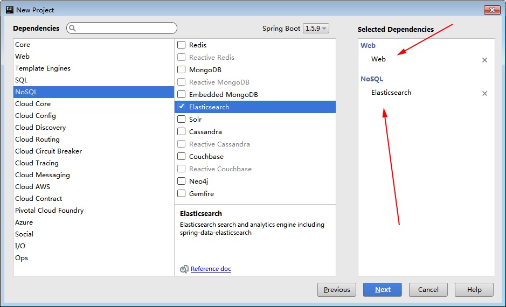Tick the MongoDB checkbox

[x=182, y=70]
